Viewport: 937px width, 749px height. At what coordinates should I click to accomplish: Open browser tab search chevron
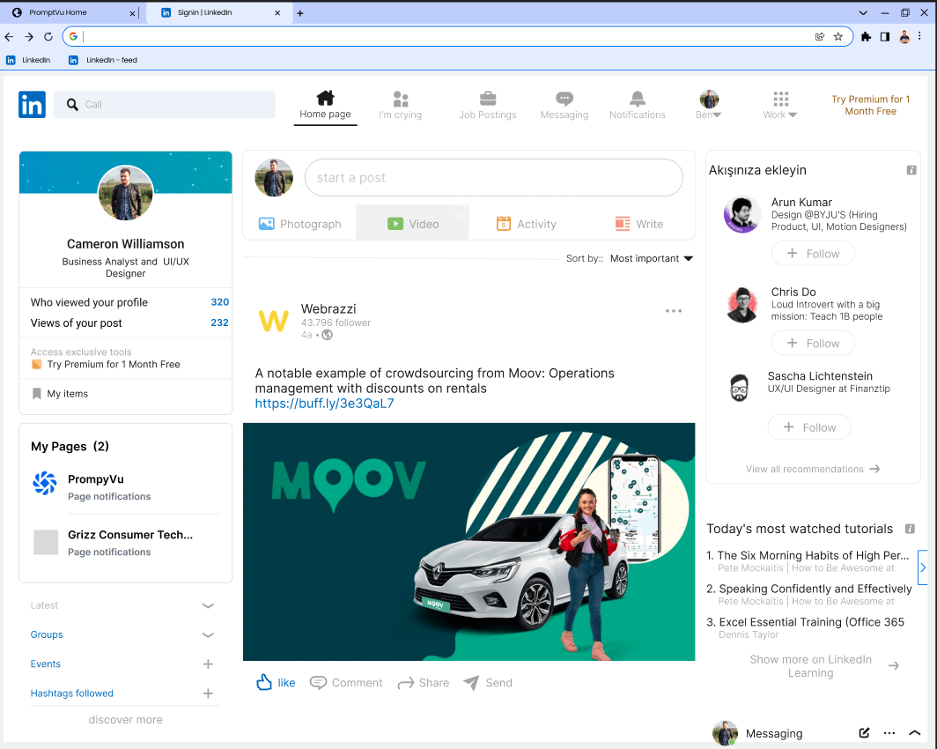point(863,12)
